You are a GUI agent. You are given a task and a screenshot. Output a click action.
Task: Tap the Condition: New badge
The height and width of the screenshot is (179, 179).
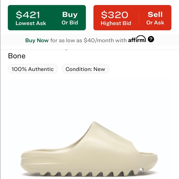click(85, 69)
